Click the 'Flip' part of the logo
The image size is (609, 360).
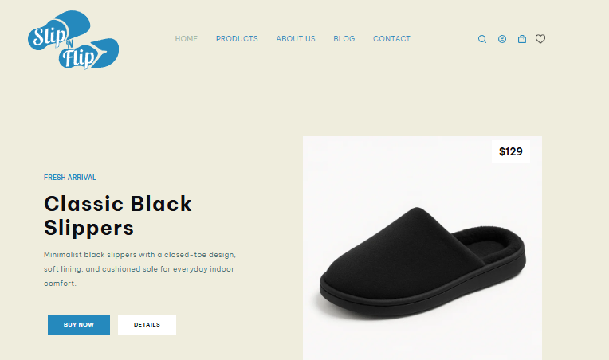point(79,58)
